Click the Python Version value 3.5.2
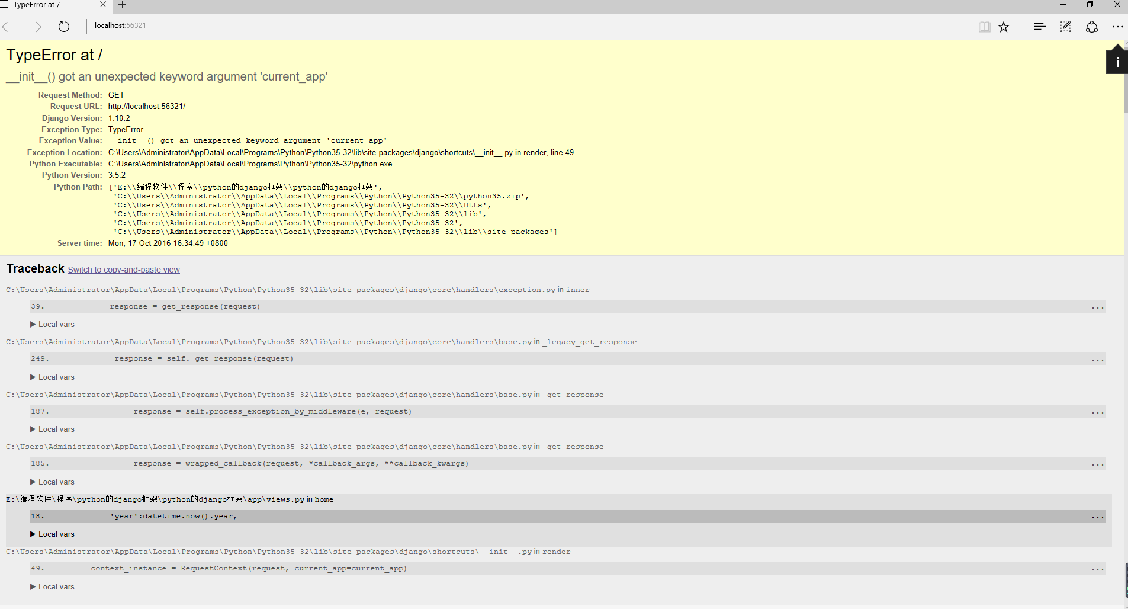This screenshot has height=609, width=1128. click(117, 175)
